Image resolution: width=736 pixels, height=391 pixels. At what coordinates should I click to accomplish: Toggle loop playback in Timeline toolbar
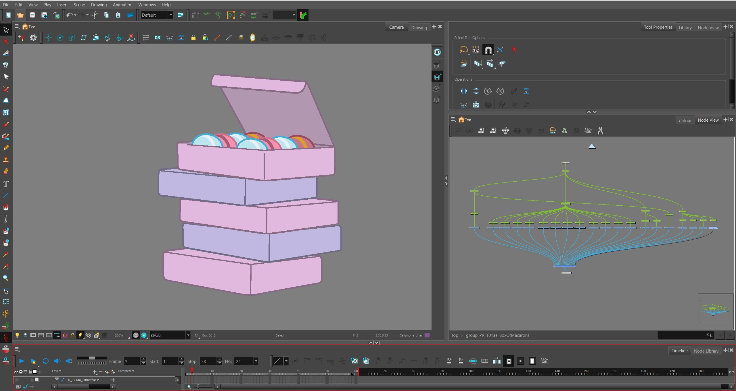45,361
